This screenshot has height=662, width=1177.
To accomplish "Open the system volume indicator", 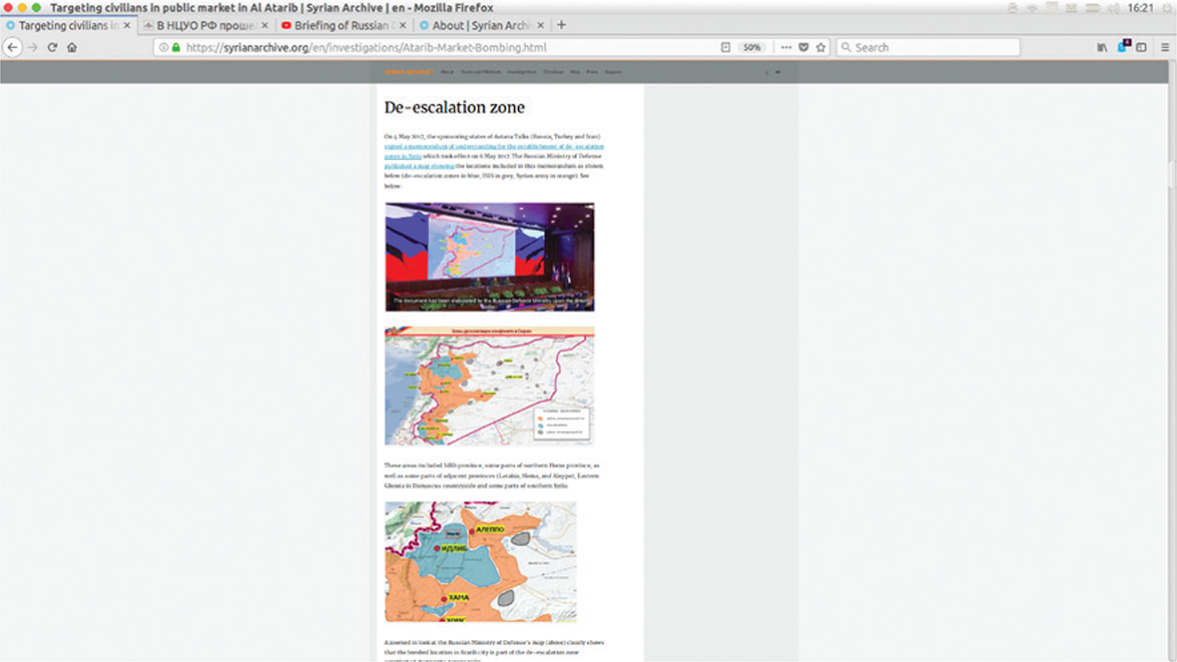I will [x=1115, y=8].
